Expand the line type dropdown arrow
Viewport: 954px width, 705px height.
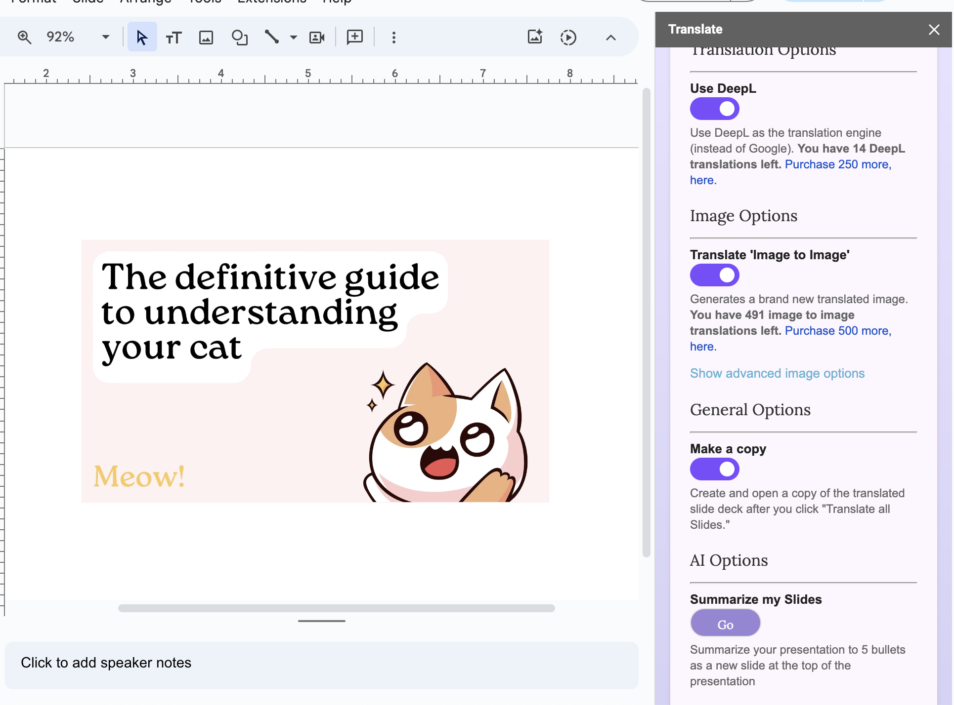(294, 38)
